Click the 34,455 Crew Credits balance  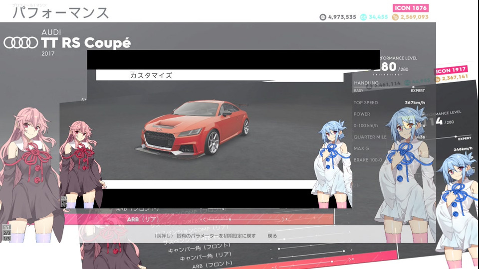click(x=378, y=17)
